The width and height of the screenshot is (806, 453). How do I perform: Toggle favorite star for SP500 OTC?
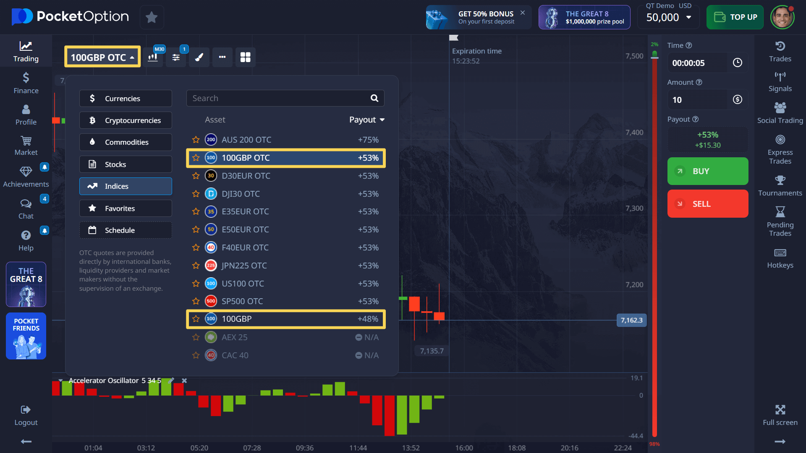[x=196, y=301]
